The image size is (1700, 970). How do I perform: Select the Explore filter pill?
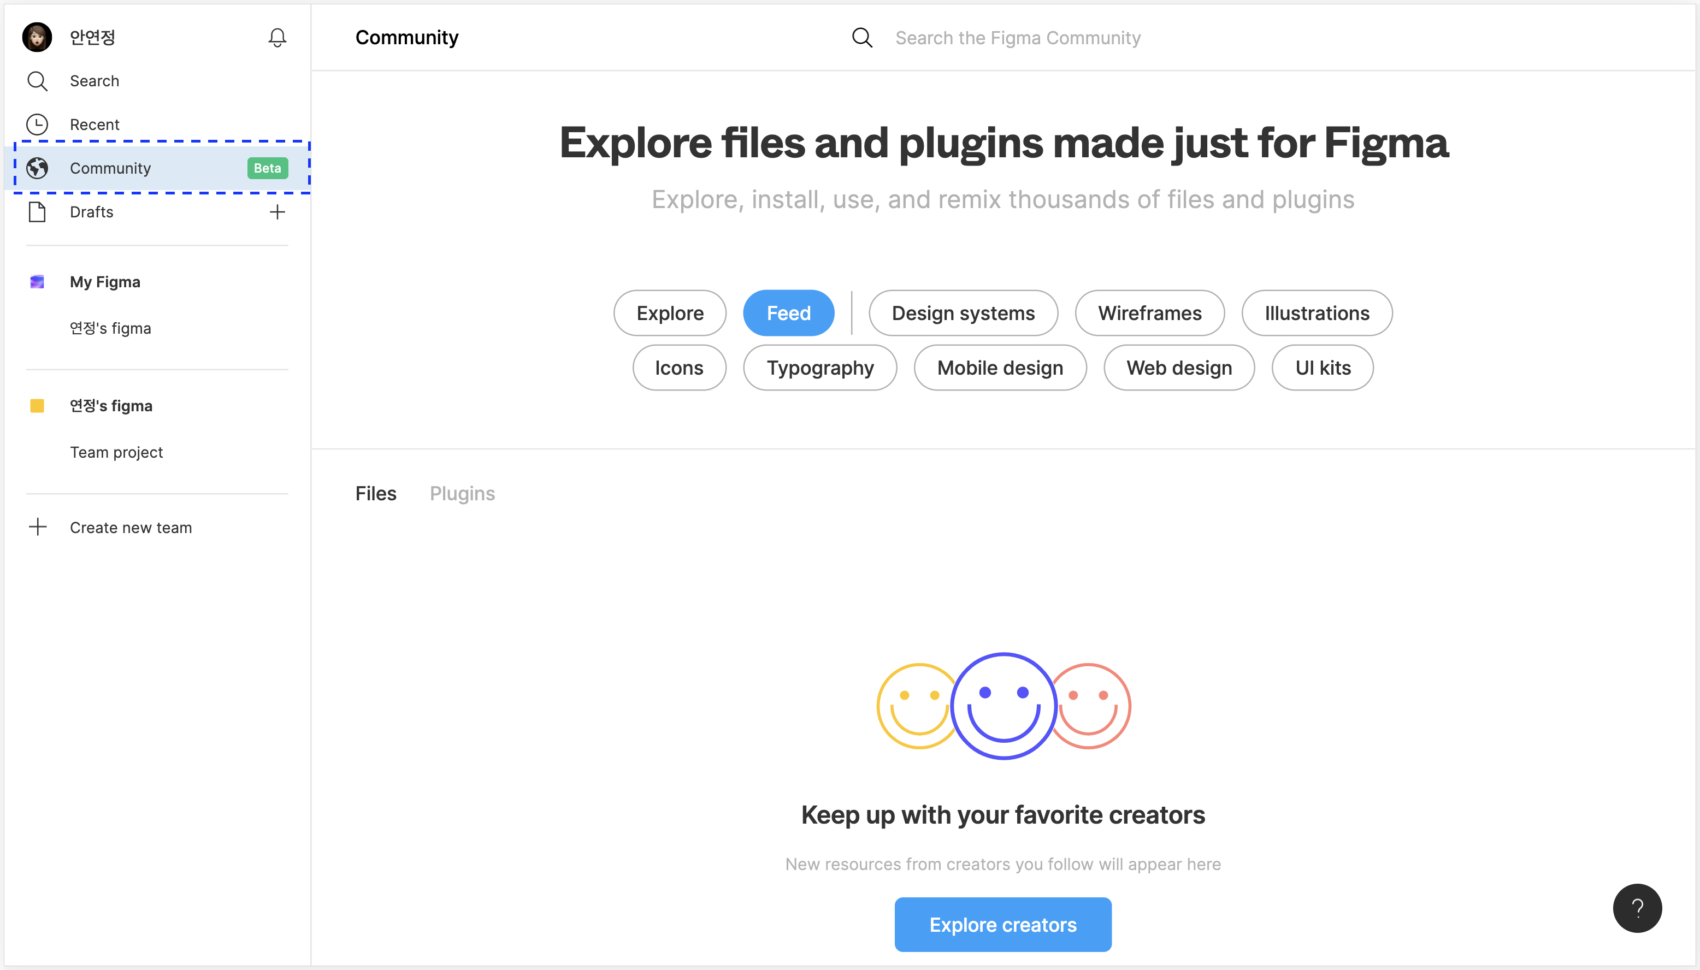[x=670, y=313]
